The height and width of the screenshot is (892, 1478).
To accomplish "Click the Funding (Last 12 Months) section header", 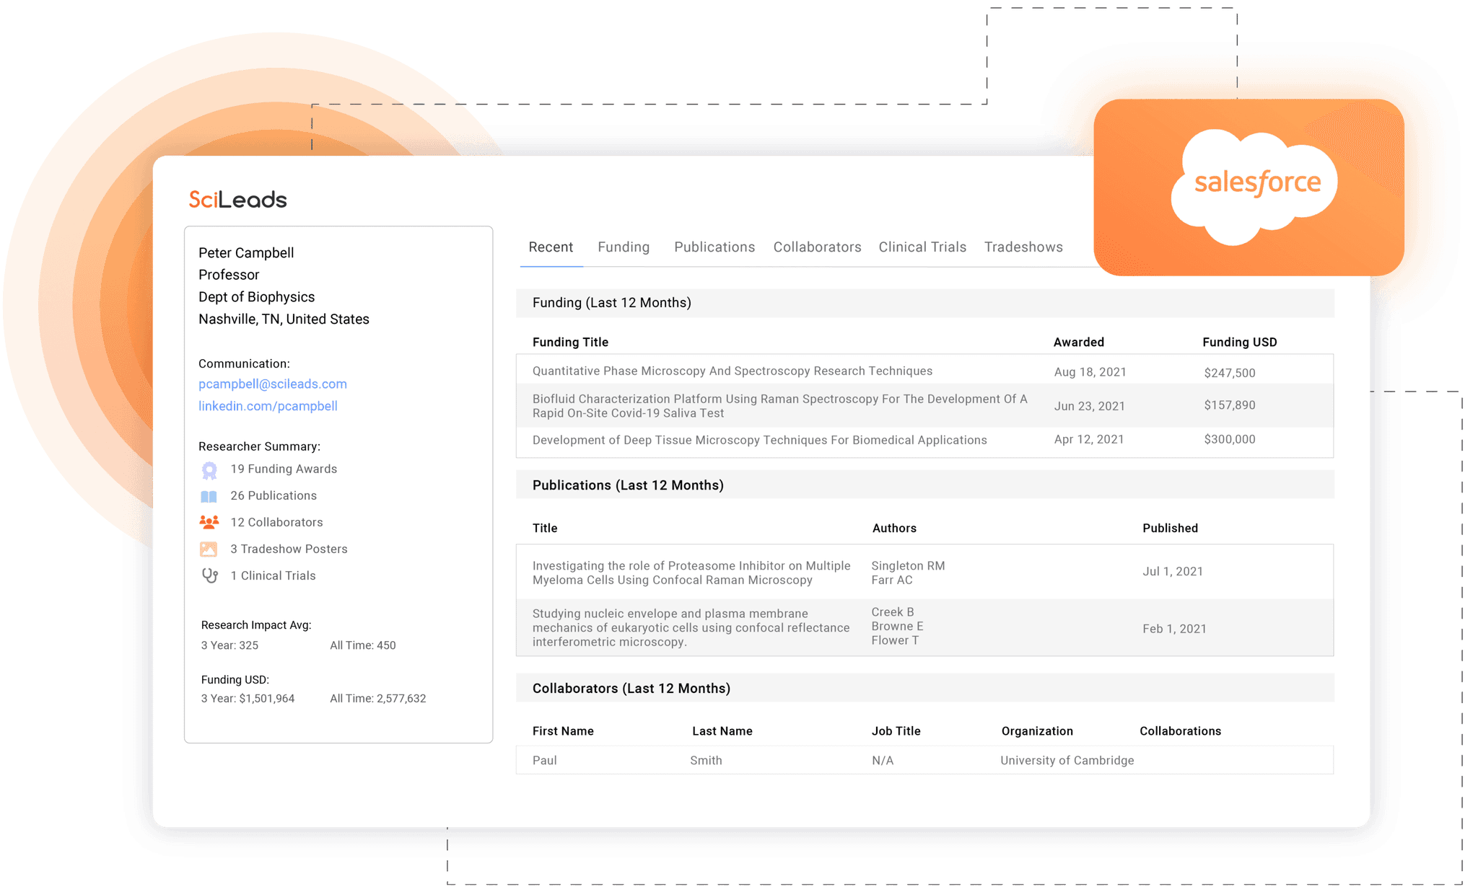I will [x=924, y=303].
